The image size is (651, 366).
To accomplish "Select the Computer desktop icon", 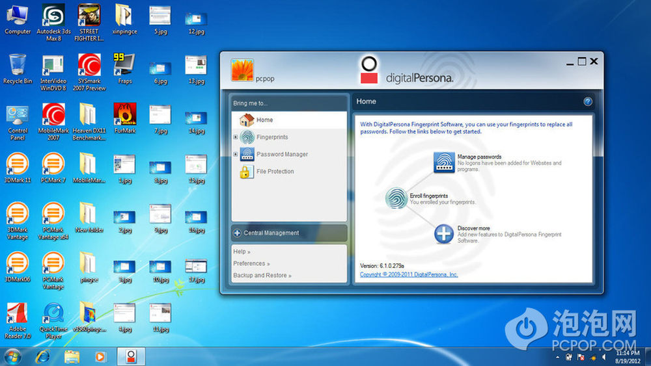I will [18, 20].
